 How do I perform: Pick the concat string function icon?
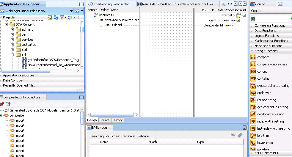point(253,71)
